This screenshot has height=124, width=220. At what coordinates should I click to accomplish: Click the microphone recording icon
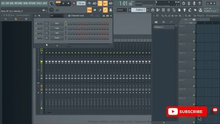click(x=194, y=3)
